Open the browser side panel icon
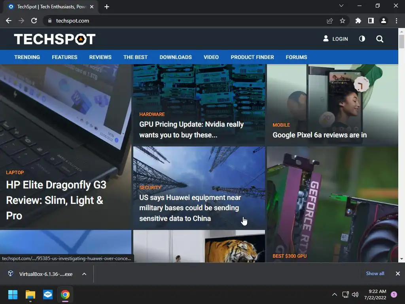Image resolution: width=405 pixels, height=304 pixels. click(371, 21)
